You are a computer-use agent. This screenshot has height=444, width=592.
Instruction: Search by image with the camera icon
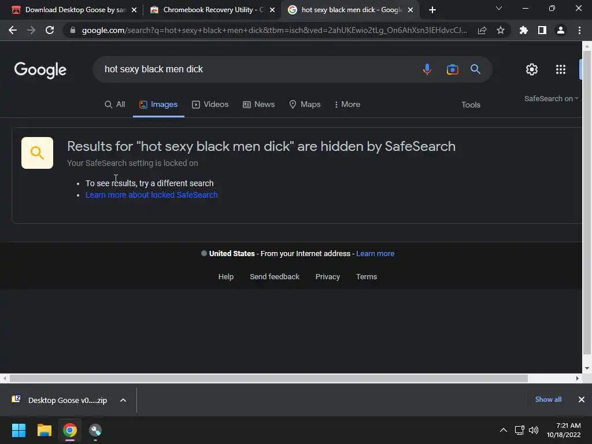452,69
